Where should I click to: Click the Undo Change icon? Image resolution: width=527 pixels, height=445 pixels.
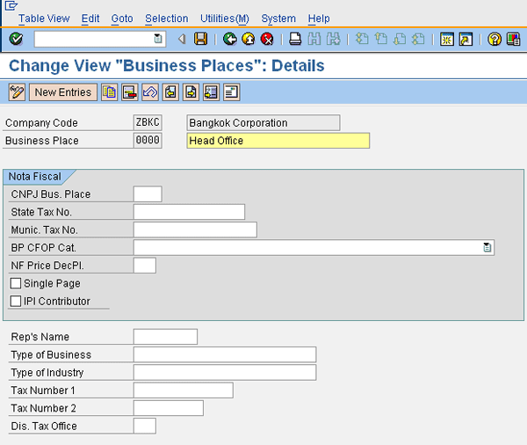point(149,91)
